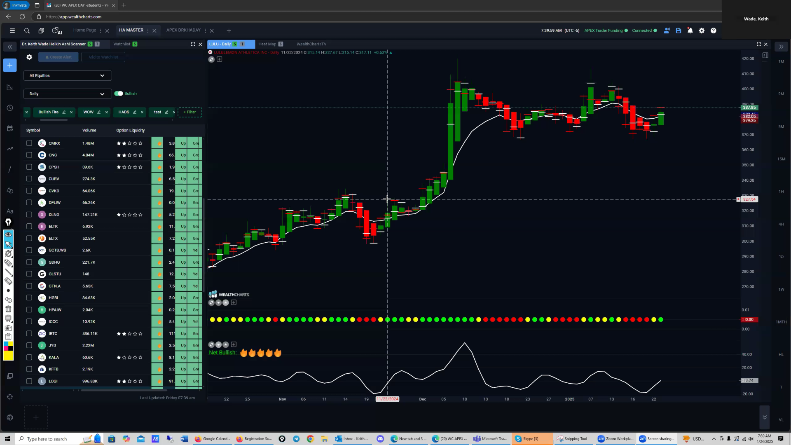
Task: Check the LOGI row checkbox
Action: tap(29, 381)
